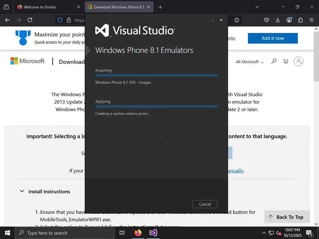This screenshot has height=239, width=319.
Task: Open the taskbar clock and date
Action: click(x=292, y=233)
